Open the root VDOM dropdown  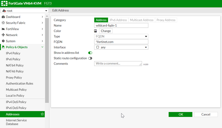pyautogui.click(x=25, y=11)
